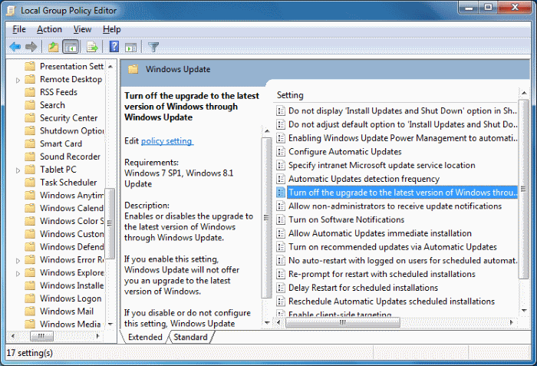
Task: Click policy icon of Delay Restart setting
Action: (281, 288)
